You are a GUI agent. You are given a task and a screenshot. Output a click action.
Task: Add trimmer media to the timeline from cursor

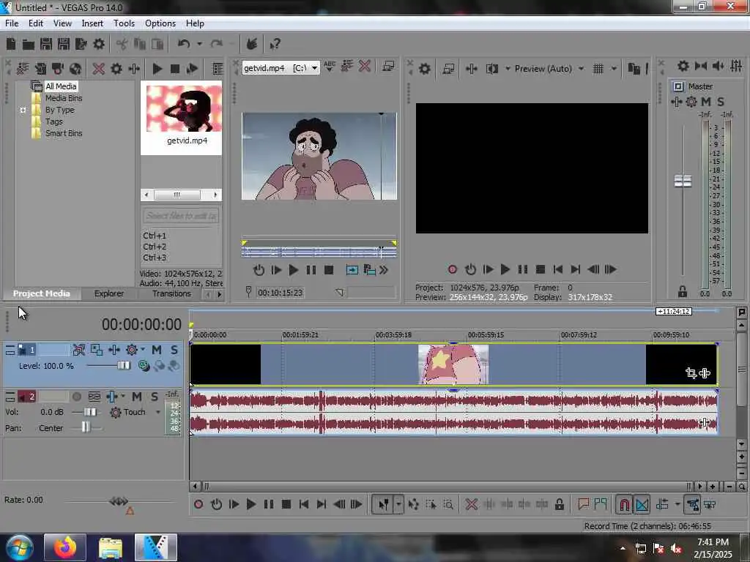(352, 270)
